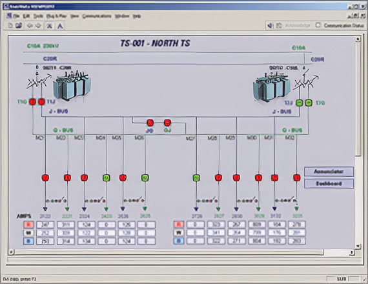
Task: Select green breaker on feeder M07
Action: tap(196, 177)
